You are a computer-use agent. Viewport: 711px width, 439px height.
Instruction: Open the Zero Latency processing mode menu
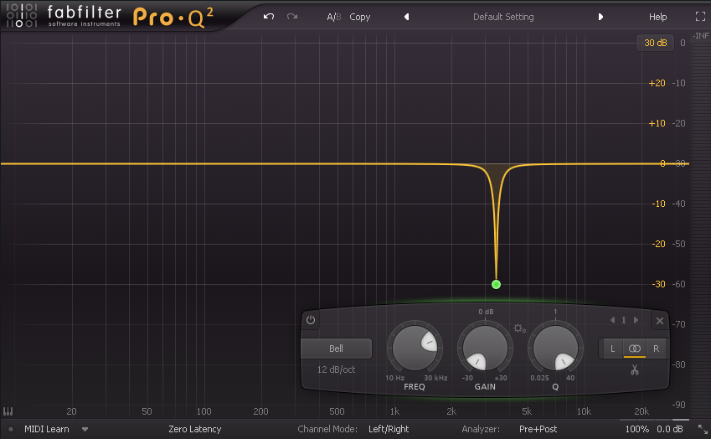[195, 429]
